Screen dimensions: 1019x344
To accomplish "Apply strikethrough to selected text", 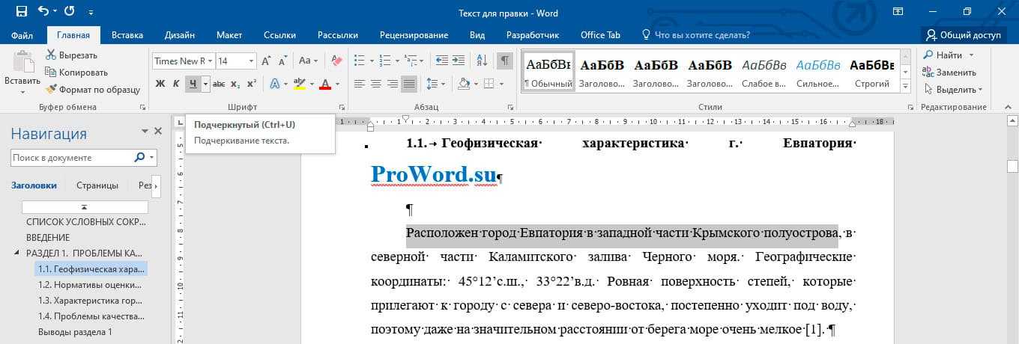I will [219, 84].
